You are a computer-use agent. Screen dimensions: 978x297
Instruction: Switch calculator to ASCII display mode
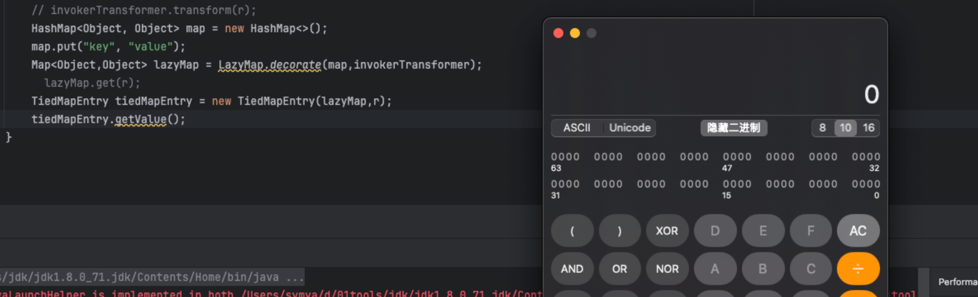point(577,128)
